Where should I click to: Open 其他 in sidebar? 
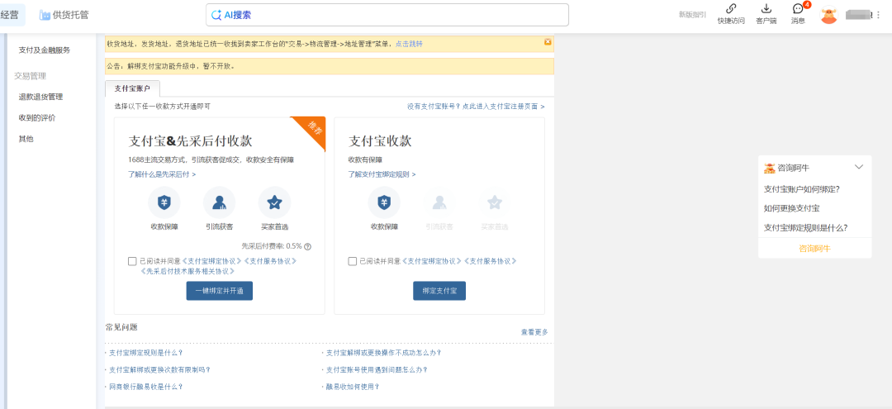[x=26, y=139]
